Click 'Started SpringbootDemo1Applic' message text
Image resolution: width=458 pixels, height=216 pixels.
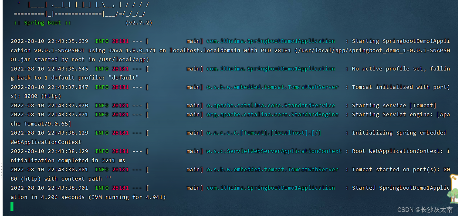401,188
